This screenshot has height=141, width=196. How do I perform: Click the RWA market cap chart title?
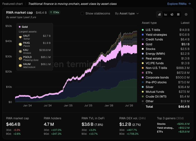(19, 12)
